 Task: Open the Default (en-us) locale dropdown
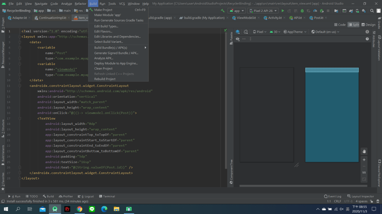325,32
